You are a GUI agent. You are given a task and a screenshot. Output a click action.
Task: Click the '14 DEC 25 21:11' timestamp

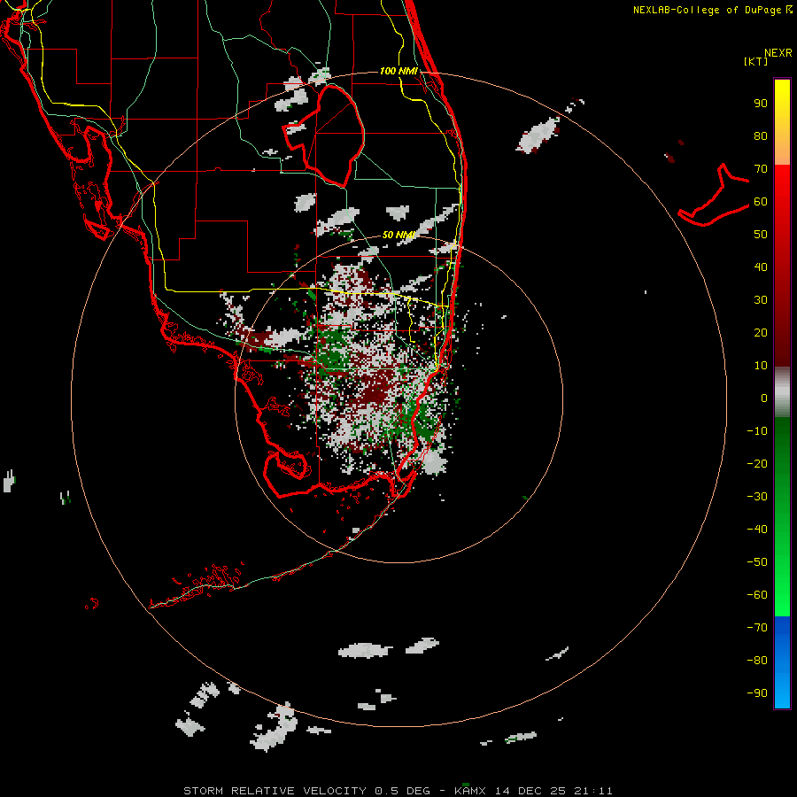554,791
